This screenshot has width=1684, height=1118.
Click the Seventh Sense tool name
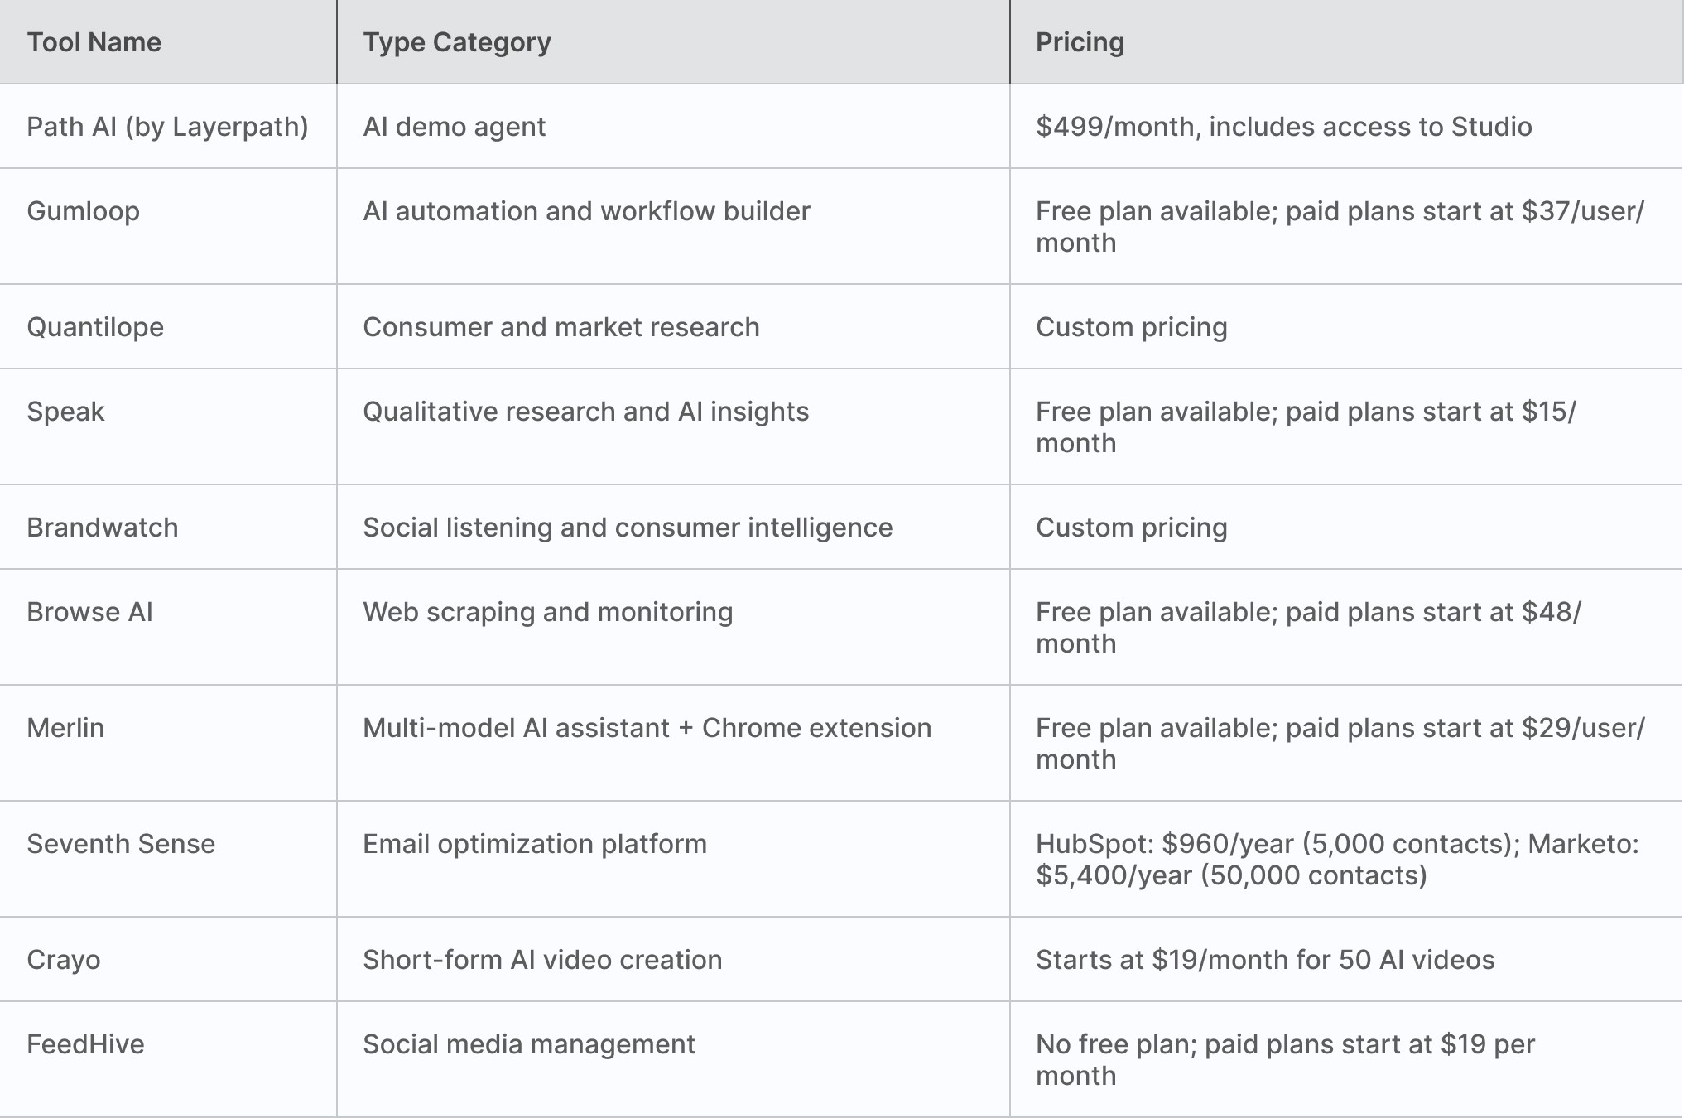click(x=121, y=844)
